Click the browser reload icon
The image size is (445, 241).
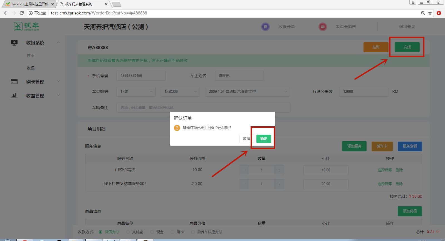[x=22, y=13]
